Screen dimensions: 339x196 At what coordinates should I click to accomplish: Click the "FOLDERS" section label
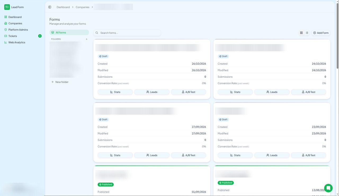coord(56,39)
